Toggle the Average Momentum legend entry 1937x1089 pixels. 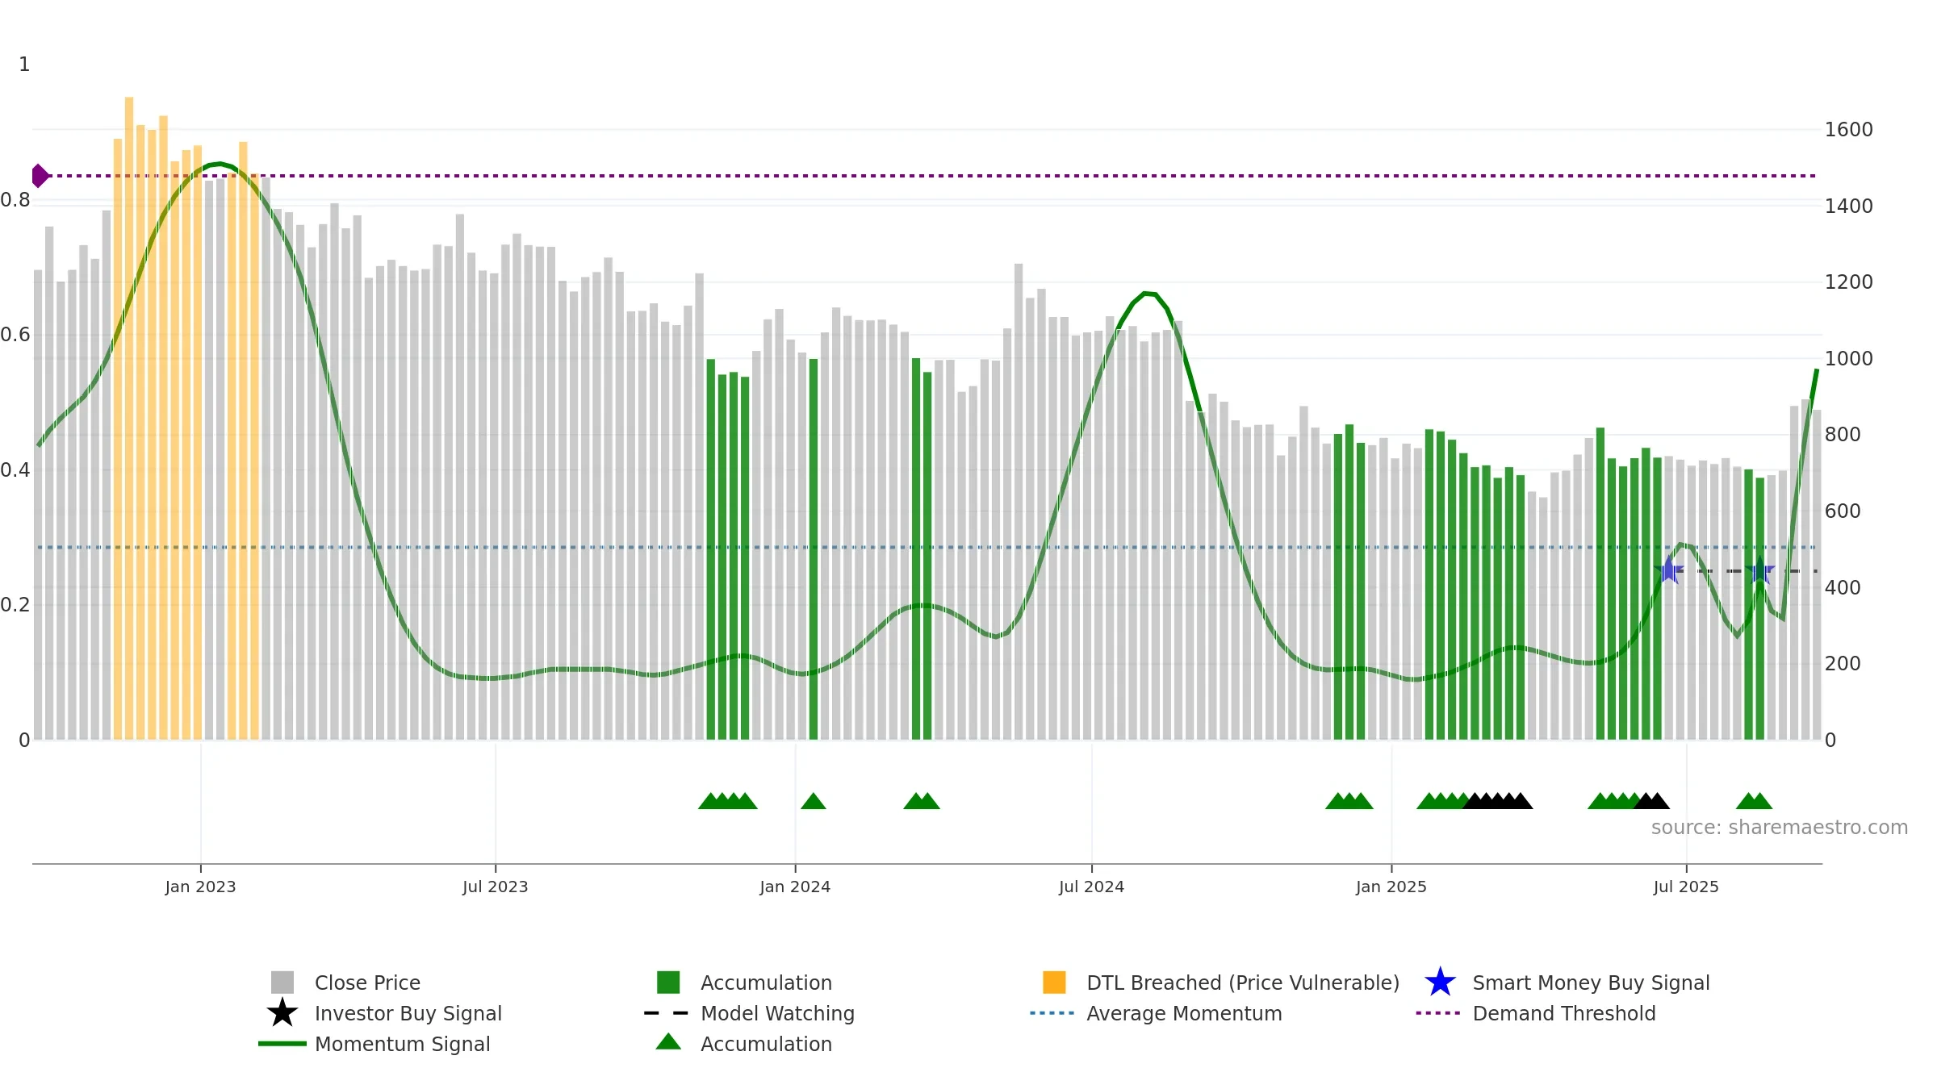(x=1184, y=1013)
